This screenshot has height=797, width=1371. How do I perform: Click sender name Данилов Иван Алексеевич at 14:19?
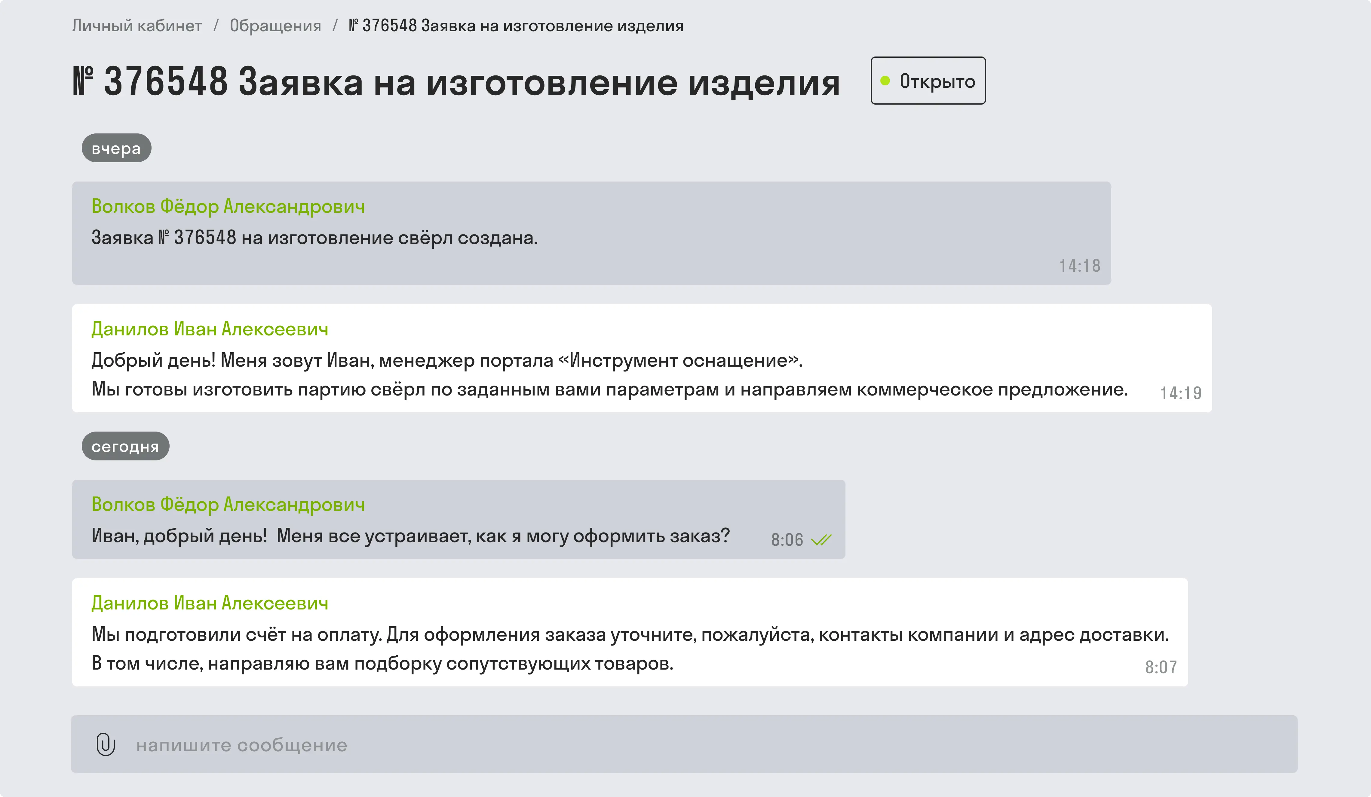210,329
